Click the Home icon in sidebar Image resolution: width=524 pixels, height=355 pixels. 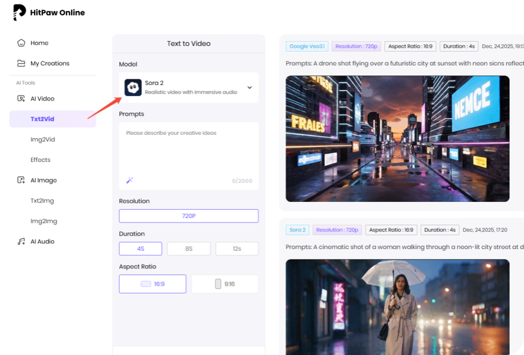(21, 43)
